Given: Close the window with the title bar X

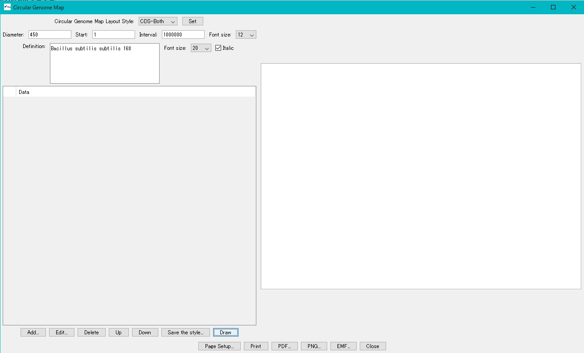Looking at the screenshot, I should pyautogui.click(x=574, y=7).
